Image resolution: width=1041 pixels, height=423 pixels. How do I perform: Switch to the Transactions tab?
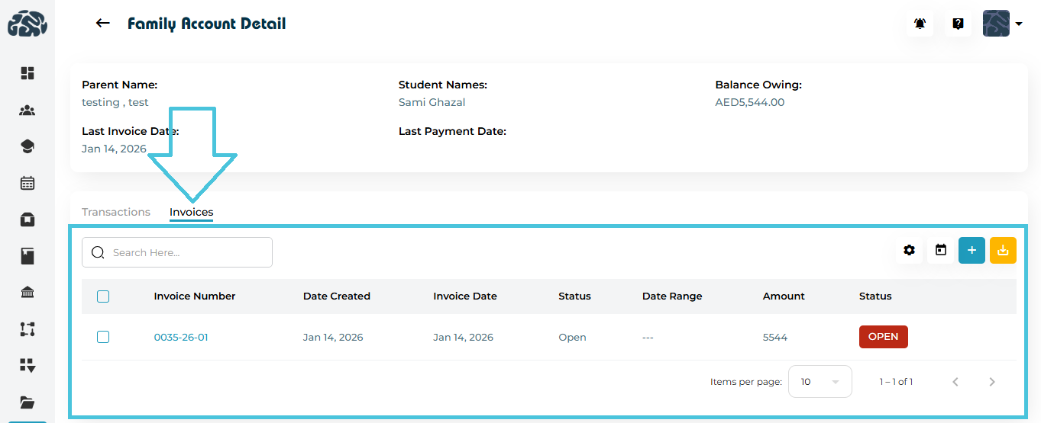point(116,212)
